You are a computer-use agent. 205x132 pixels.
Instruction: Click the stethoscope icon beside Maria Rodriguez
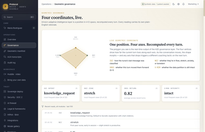point(5,28)
